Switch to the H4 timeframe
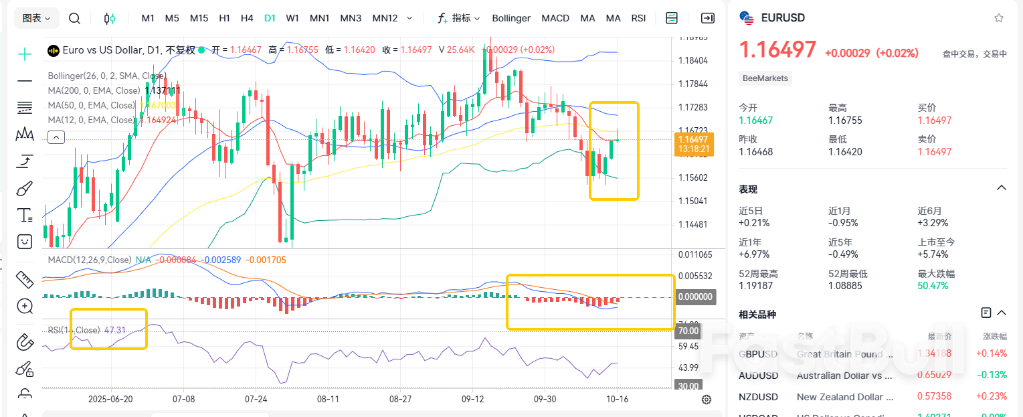Screen dimensions: 1023x417 pos(247,18)
